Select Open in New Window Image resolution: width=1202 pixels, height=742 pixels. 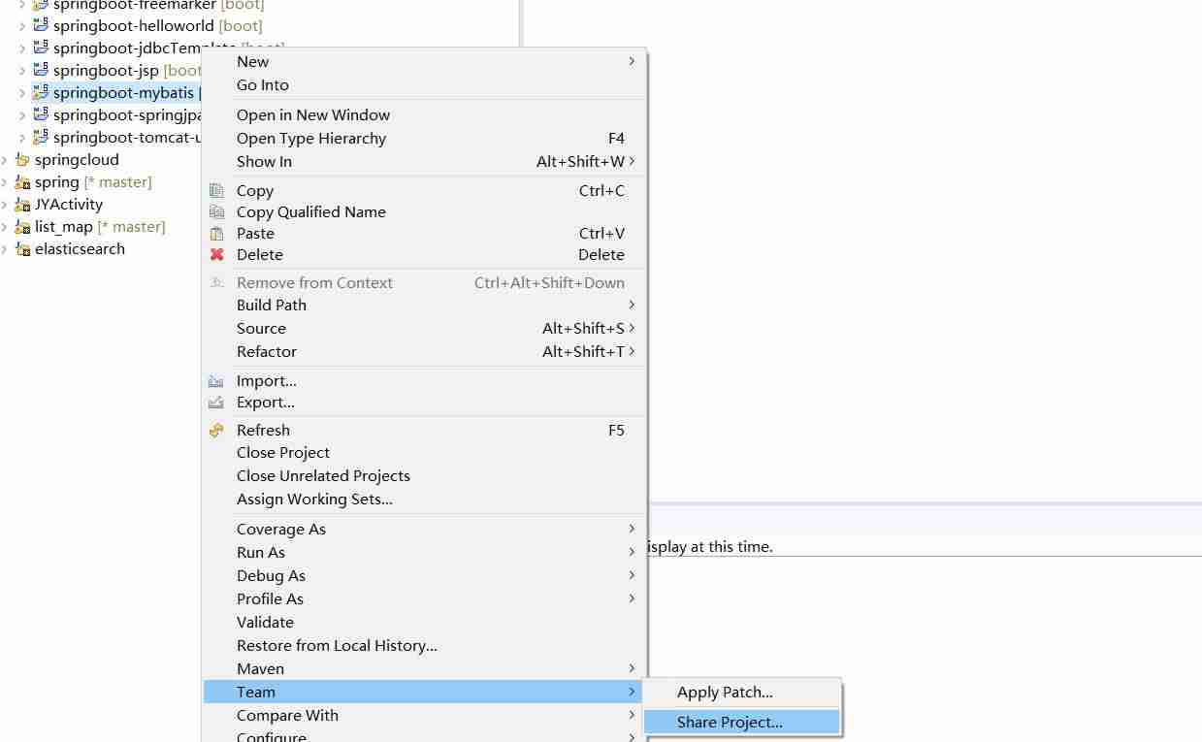425,114
